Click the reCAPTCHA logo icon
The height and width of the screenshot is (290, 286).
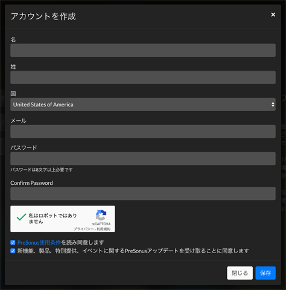tap(101, 215)
